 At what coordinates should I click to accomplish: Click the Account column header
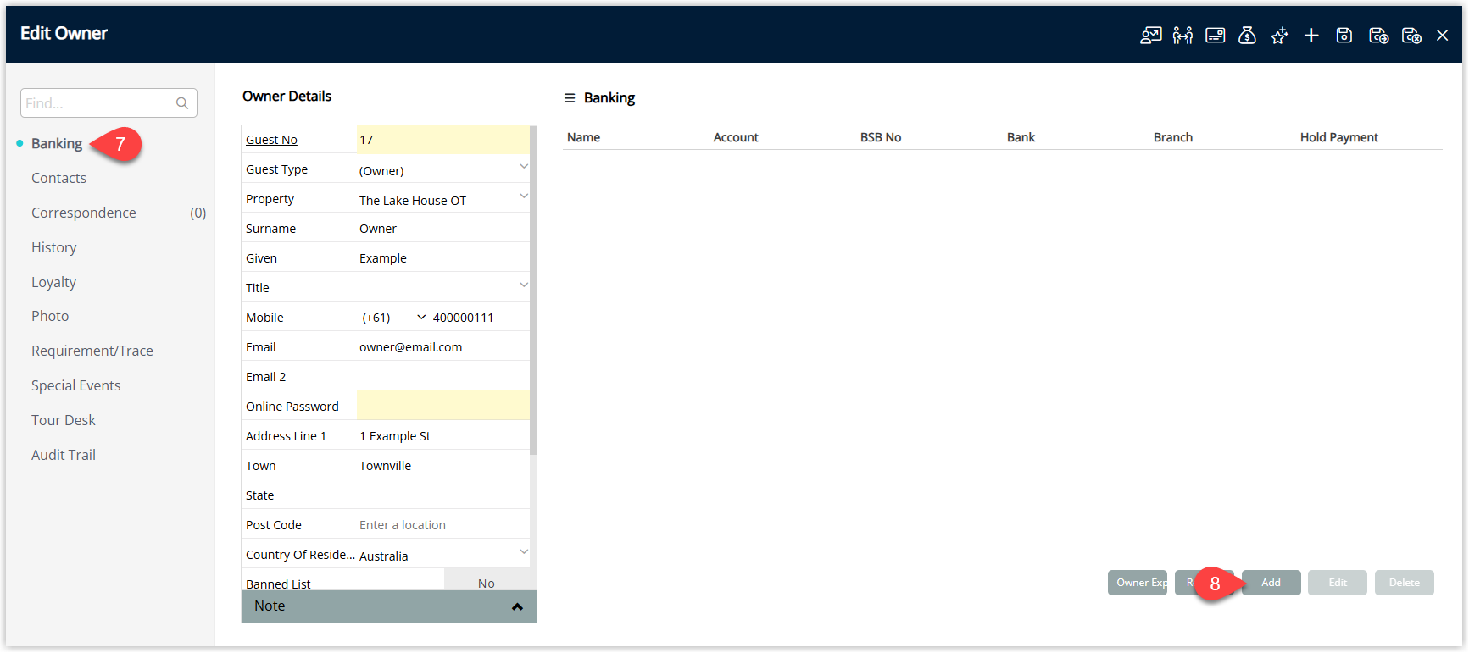[736, 137]
